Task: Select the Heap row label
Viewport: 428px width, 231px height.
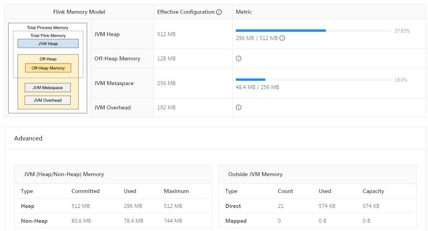Action: coord(28,206)
